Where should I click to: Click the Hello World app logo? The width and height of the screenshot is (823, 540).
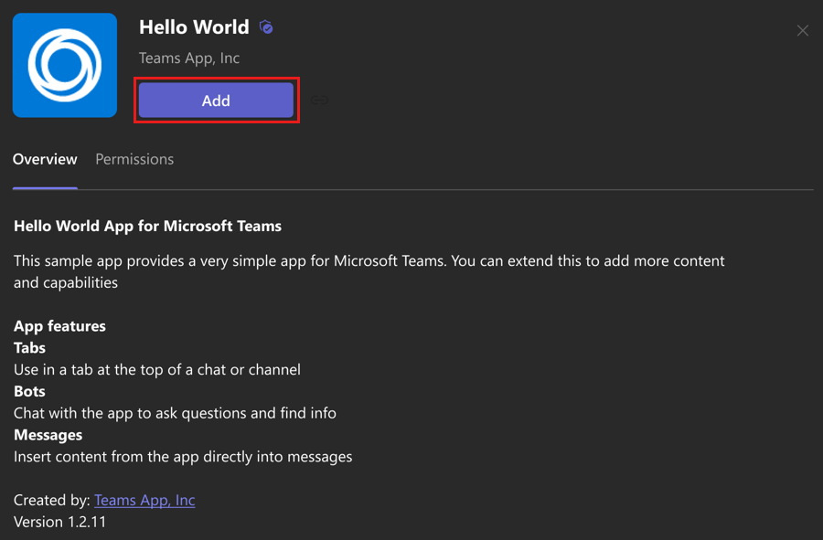pos(65,65)
